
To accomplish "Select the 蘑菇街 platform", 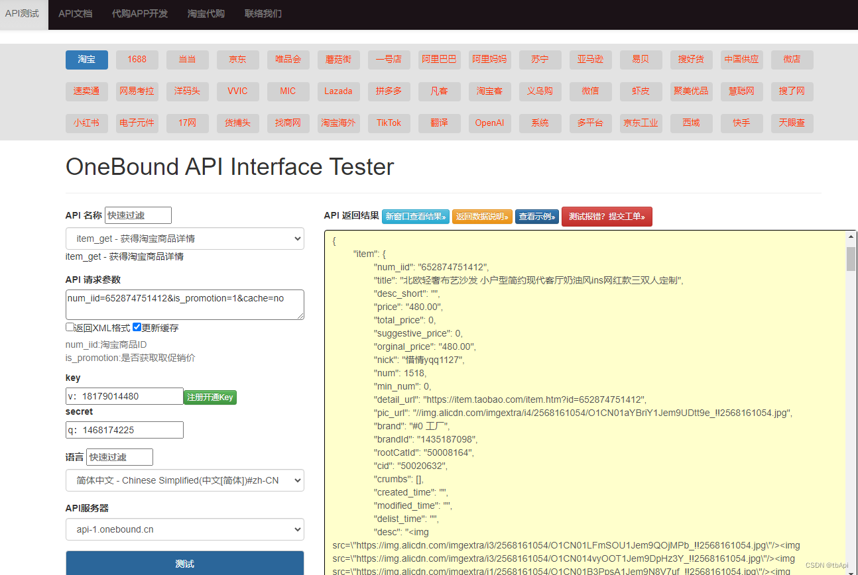I will pyautogui.click(x=339, y=60).
